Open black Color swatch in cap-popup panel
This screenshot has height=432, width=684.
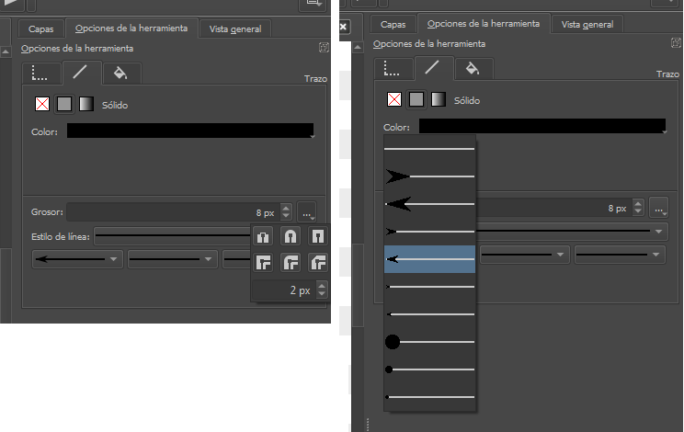tap(190, 131)
